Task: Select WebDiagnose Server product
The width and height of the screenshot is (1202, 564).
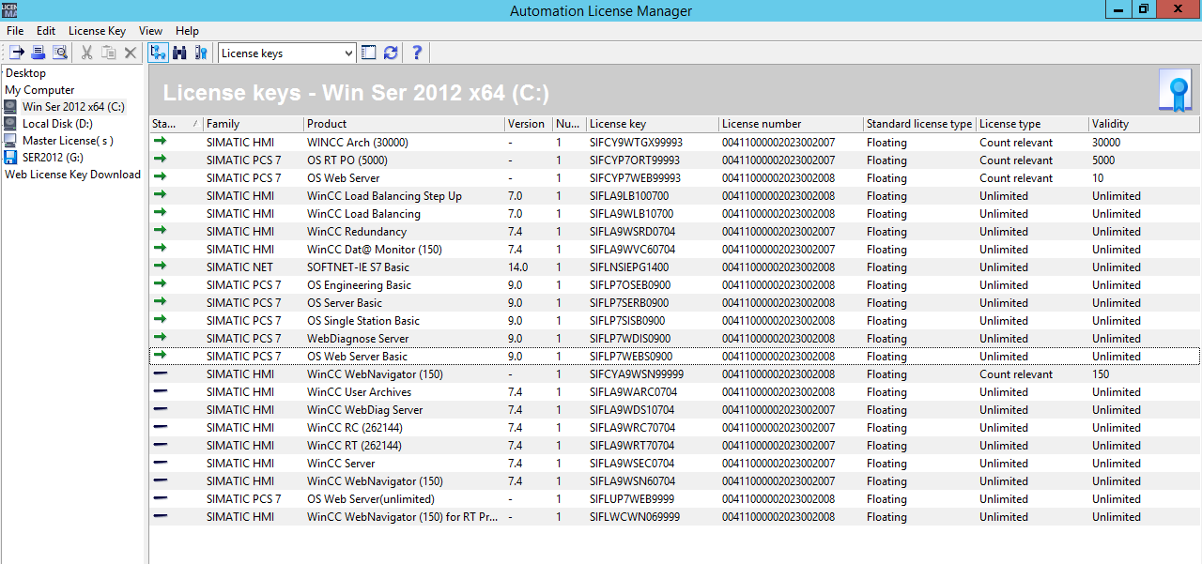Action: pos(358,339)
